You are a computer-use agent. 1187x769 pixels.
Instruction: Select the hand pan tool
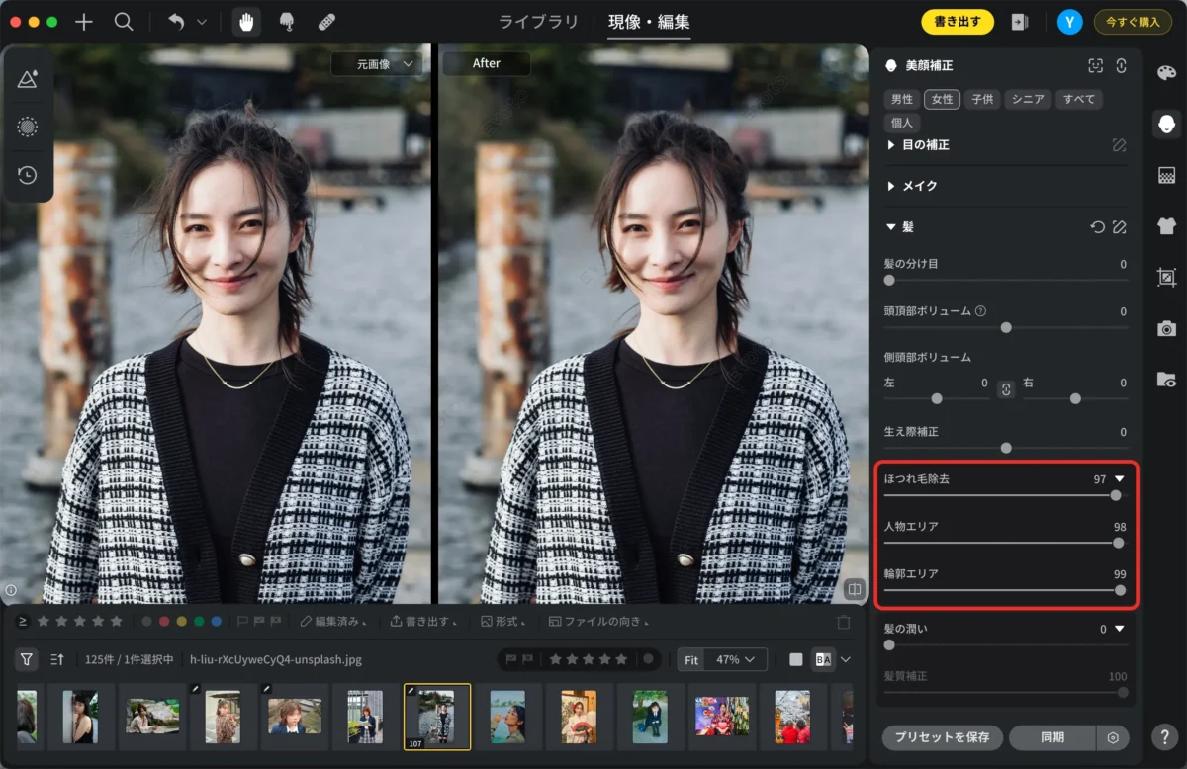(246, 22)
